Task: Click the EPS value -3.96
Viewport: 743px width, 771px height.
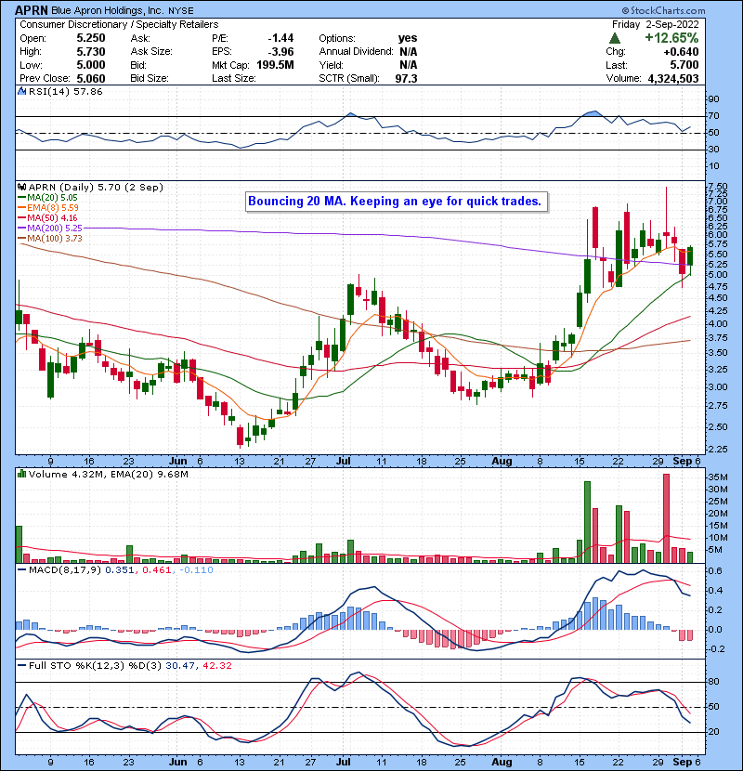Action: click(280, 52)
